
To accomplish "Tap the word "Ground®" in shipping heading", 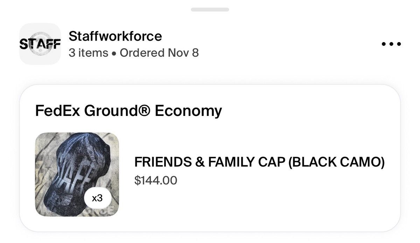I will pyautogui.click(x=112, y=111).
